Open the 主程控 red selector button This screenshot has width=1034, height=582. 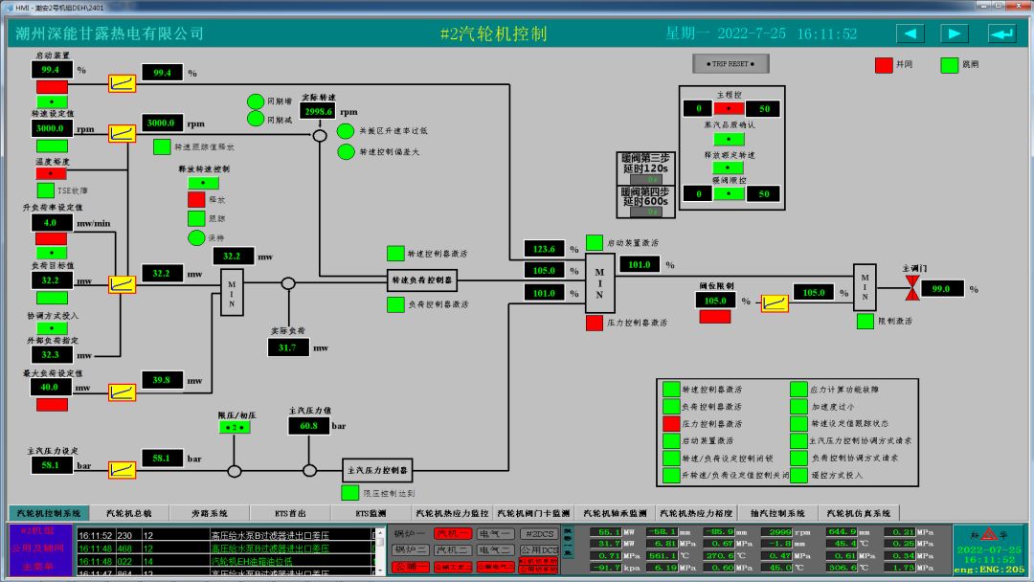[729, 108]
